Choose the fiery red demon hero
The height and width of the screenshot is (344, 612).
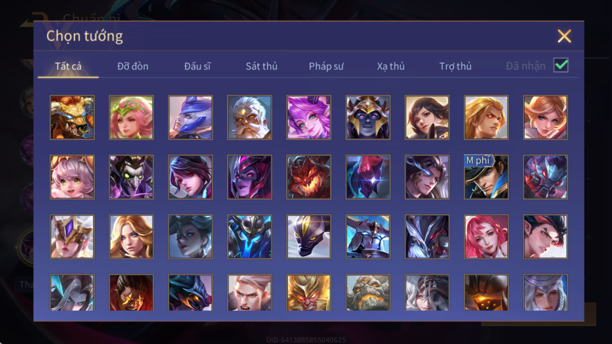click(x=309, y=177)
